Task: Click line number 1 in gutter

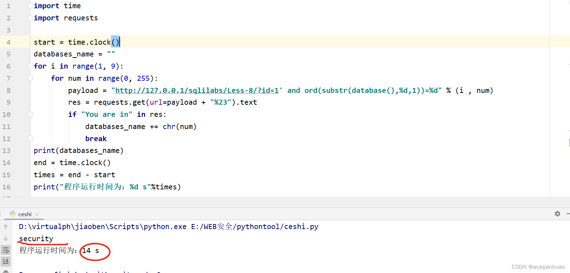Action: tap(8, 6)
